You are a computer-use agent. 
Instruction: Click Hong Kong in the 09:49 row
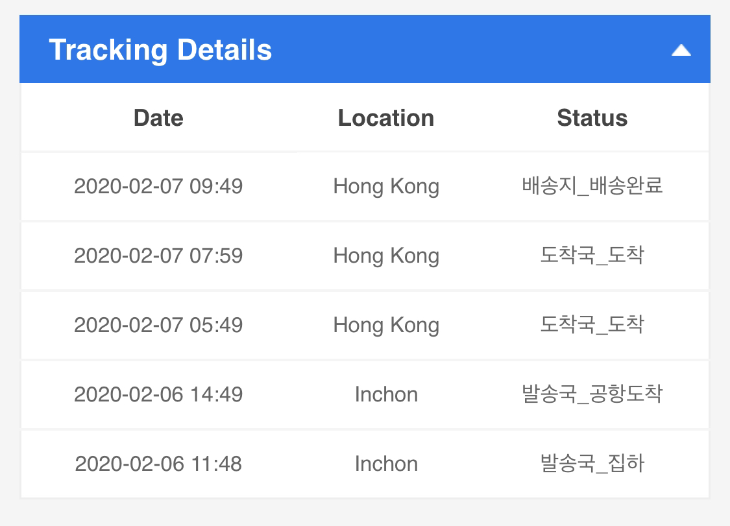click(386, 187)
